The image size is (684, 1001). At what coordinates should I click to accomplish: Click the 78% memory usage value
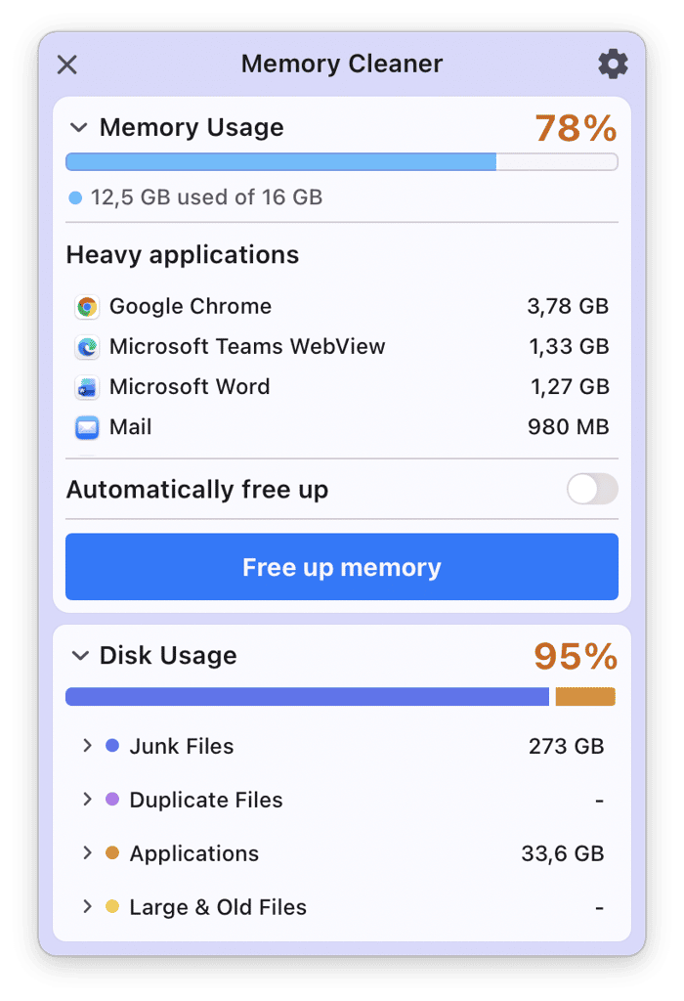[576, 127]
